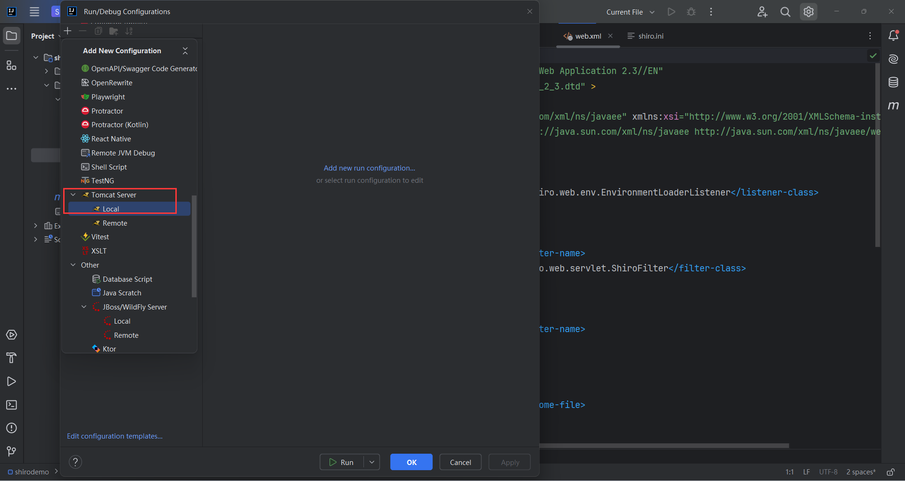Open the Maven tool window icon
The width and height of the screenshot is (905, 481).
pyautogui.click(x=893, y=106)
